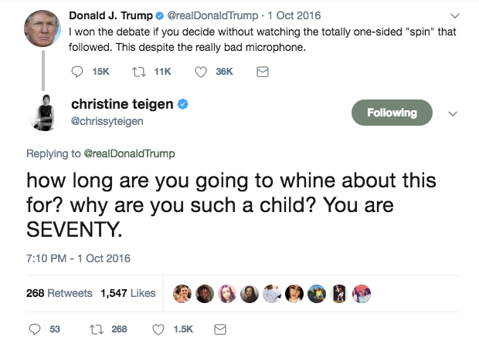Open Donald J. Trump's profile picture

(42, 28)
